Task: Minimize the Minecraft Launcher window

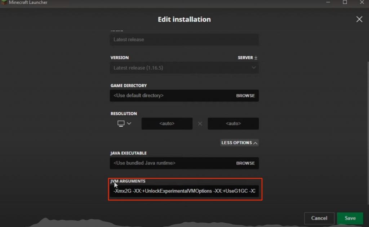Action: tap(328, 3)
